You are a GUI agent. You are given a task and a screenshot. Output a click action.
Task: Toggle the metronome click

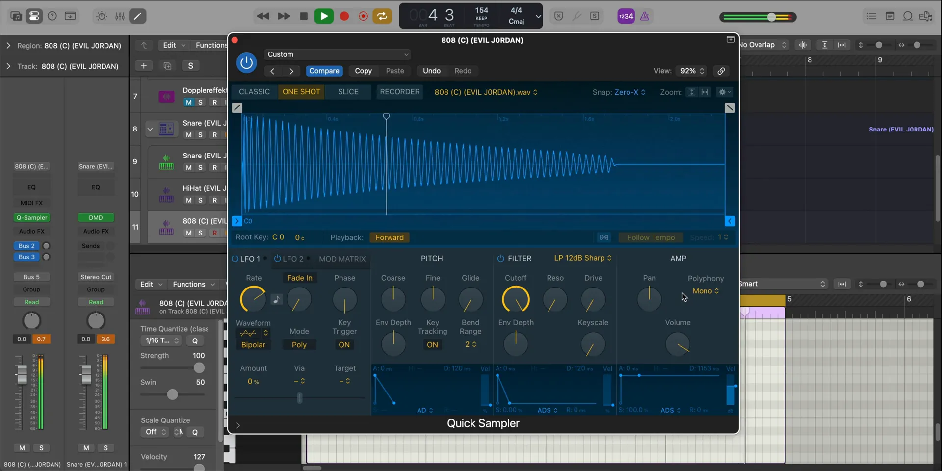(x=645, y=16)
